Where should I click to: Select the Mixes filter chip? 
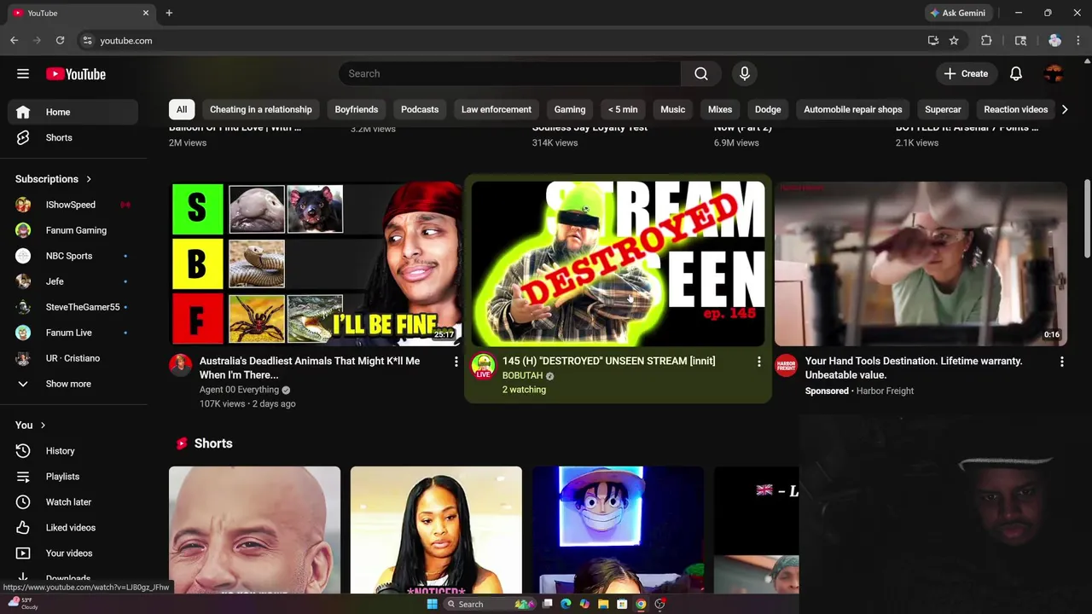(x=720, y=109)
